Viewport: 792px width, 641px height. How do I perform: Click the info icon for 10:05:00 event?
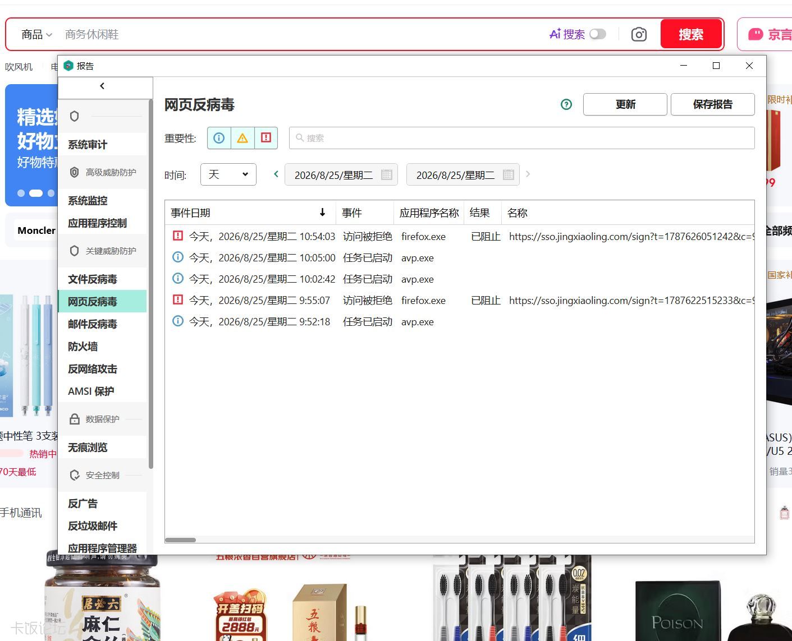tap(178, 257)
